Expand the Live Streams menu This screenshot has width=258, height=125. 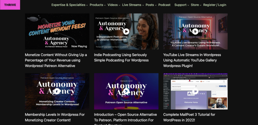pyautogui.click(x=133, y=5)
